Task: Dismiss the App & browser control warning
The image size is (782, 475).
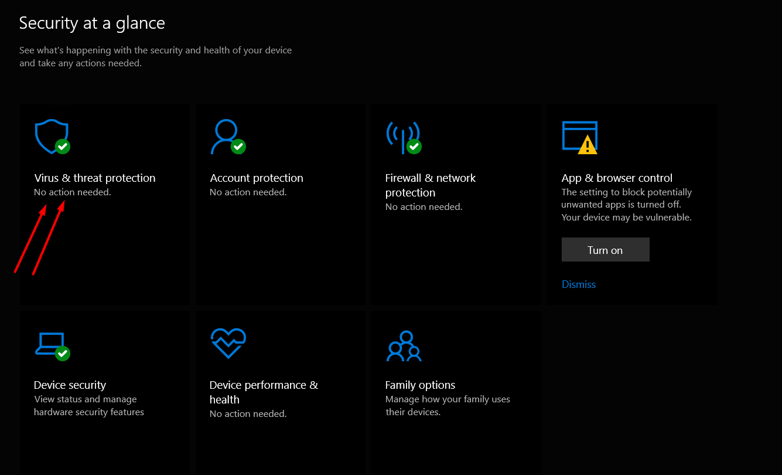Action: point(578,284)
